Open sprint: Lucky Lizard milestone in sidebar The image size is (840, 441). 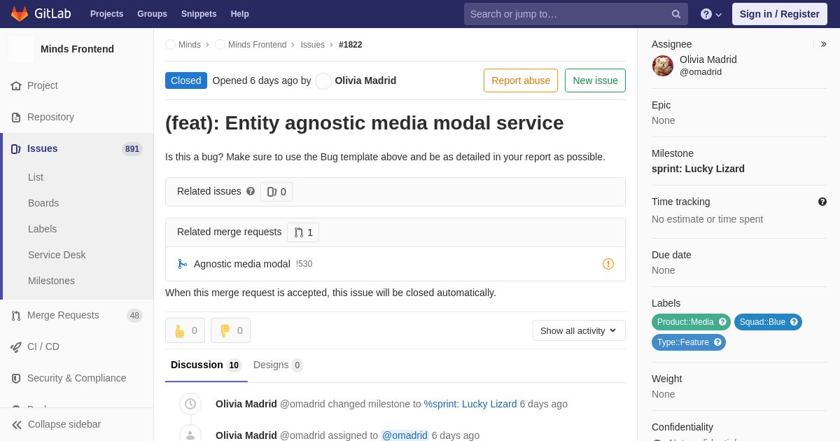[698, 169]
